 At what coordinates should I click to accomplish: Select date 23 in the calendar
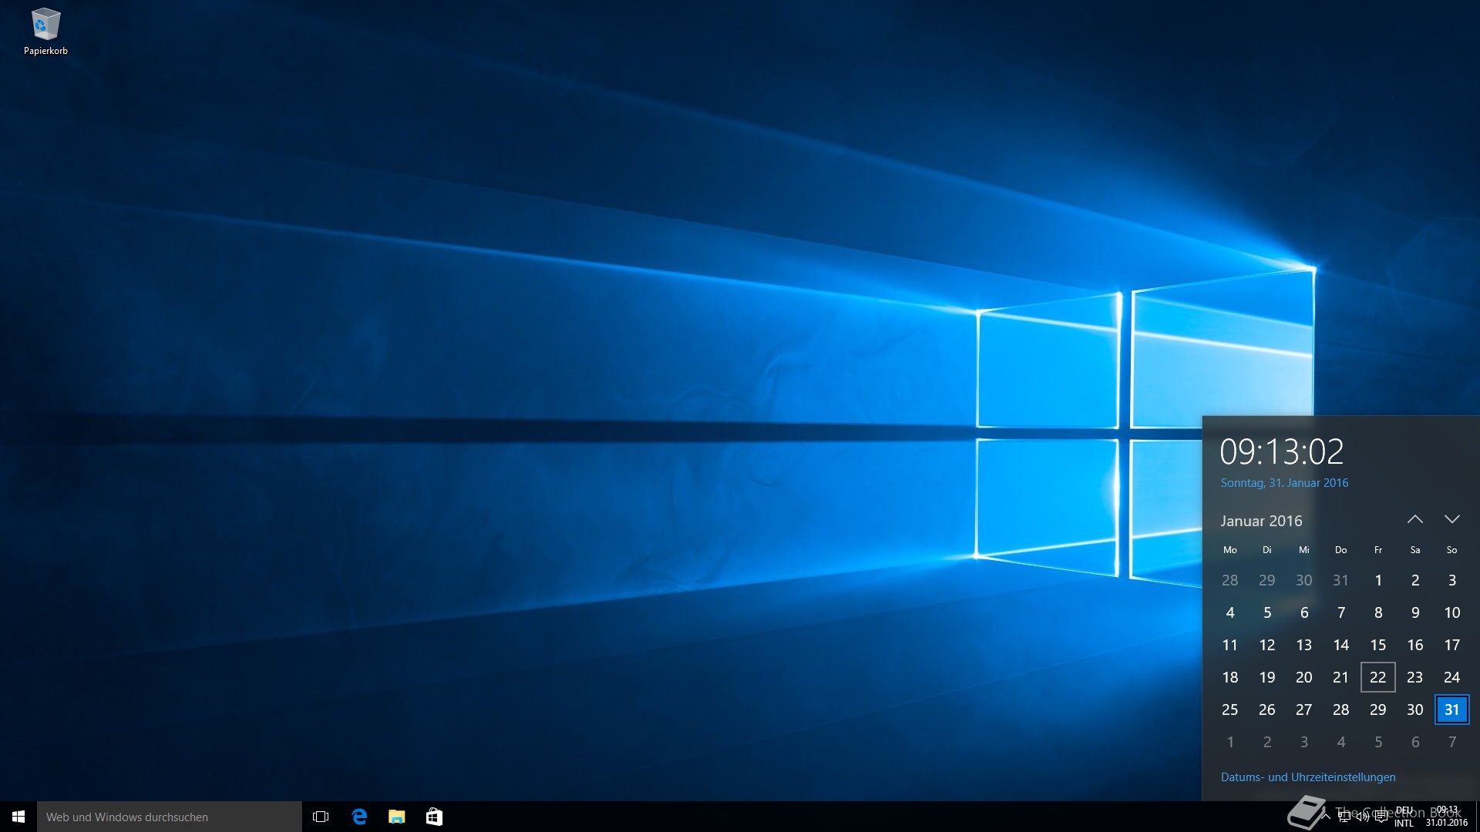pyautogui.click(x=1415, y=677)
